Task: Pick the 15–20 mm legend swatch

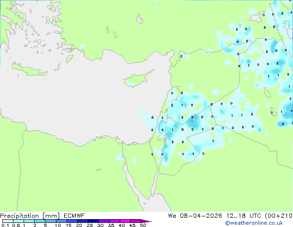Action: [72, 221]
